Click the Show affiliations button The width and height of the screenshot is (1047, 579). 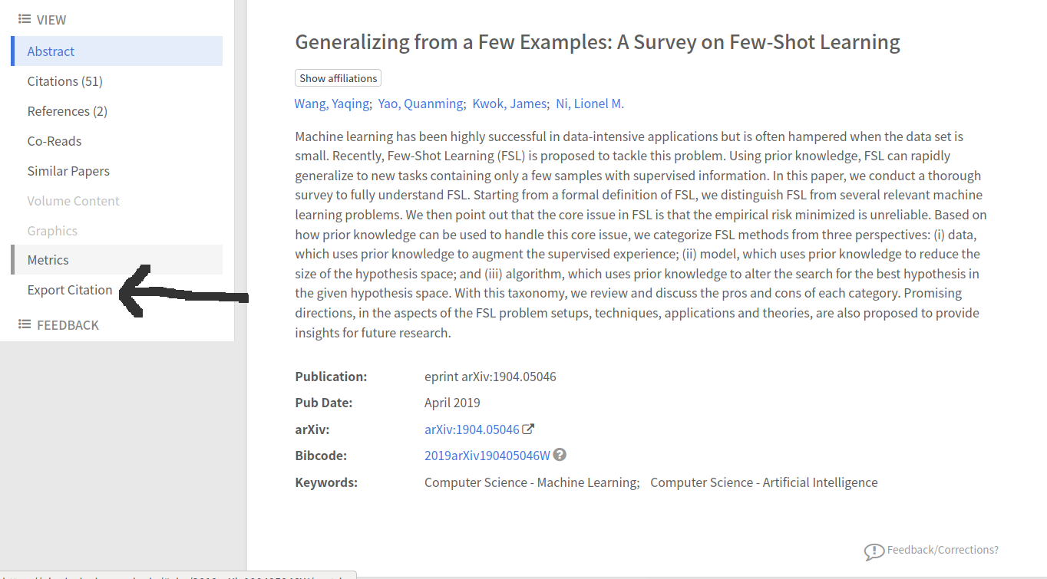tap(338, 77)
